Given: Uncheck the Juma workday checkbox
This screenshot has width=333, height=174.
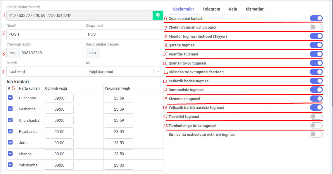Looking at the screenshot, I should [x=10, y=142].
